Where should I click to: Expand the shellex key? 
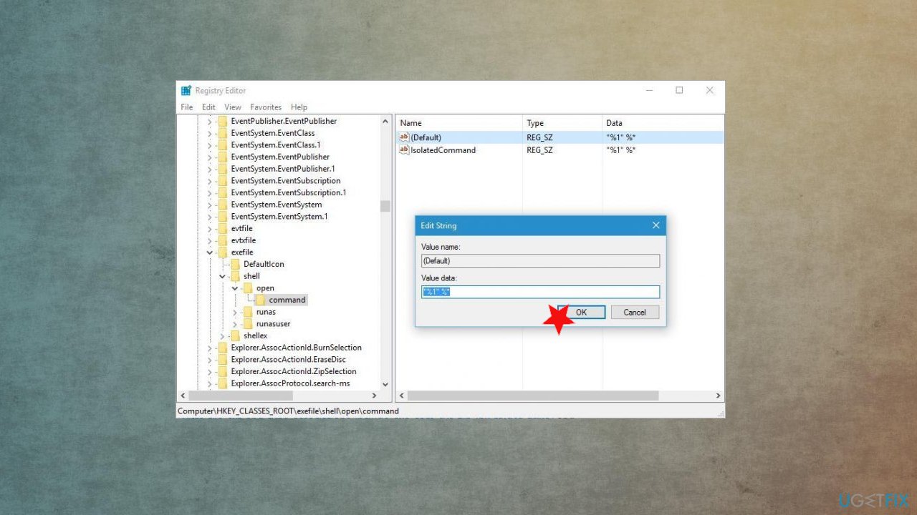[222, 335]
